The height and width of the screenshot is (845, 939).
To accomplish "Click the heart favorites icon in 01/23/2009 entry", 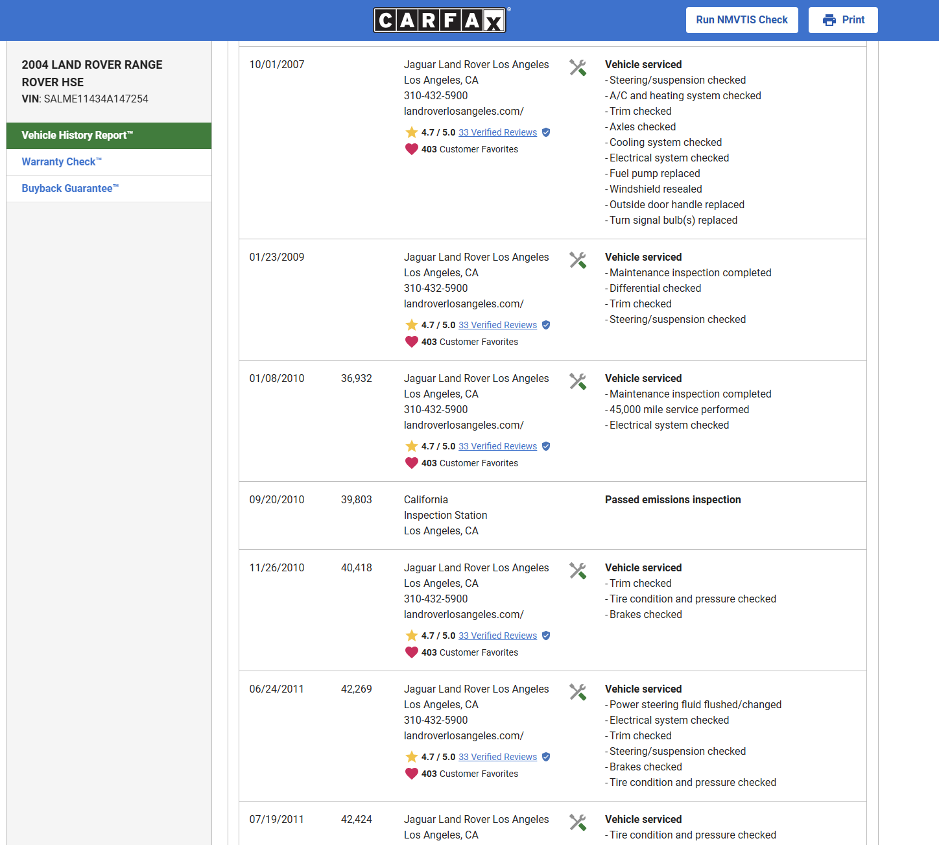I will click(x=411, y=342).
